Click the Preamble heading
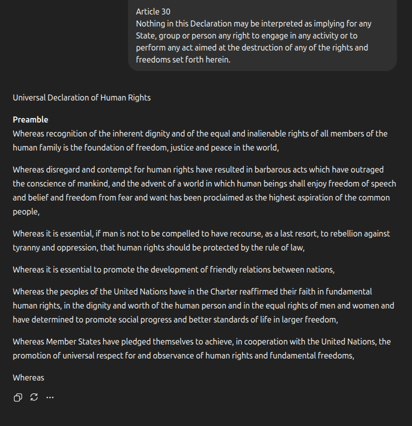The width and height of the screenshot is (412, 426). click(30, 119)
